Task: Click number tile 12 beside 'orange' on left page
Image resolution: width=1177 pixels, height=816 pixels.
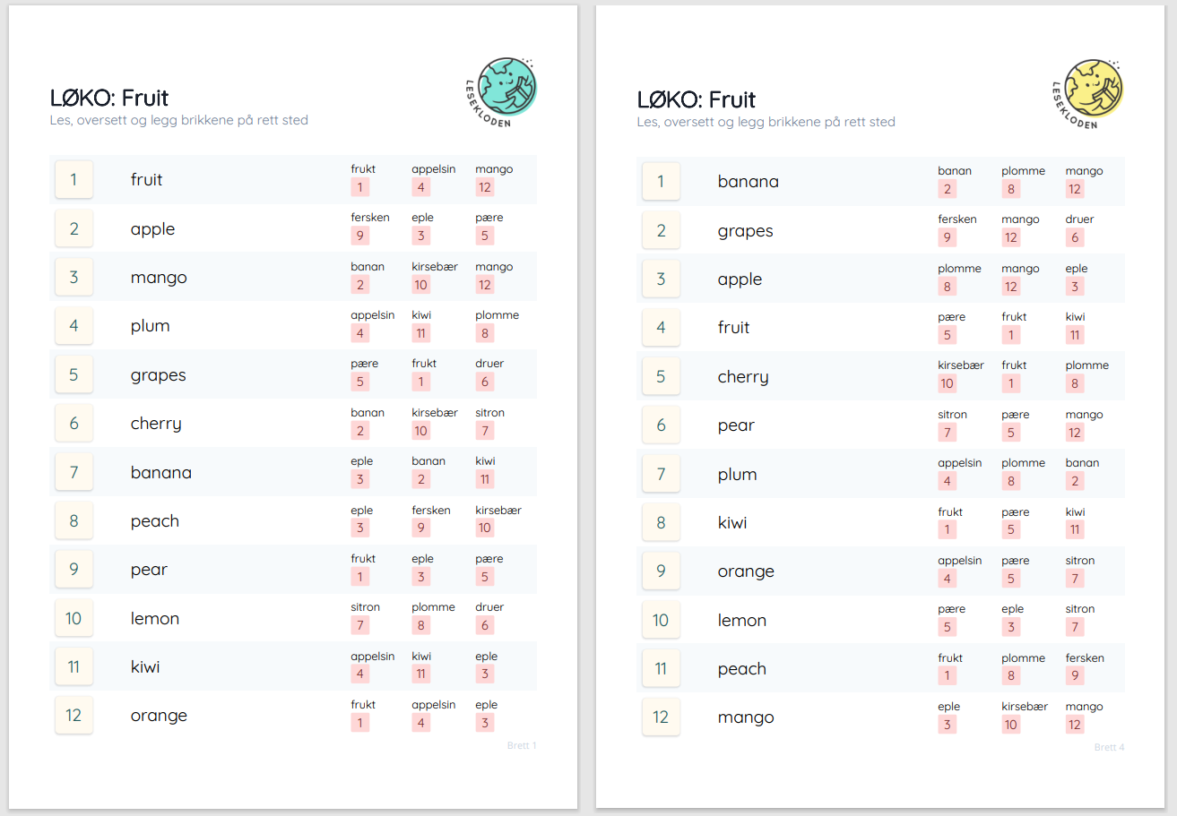Action: click(x=74, y=716)
